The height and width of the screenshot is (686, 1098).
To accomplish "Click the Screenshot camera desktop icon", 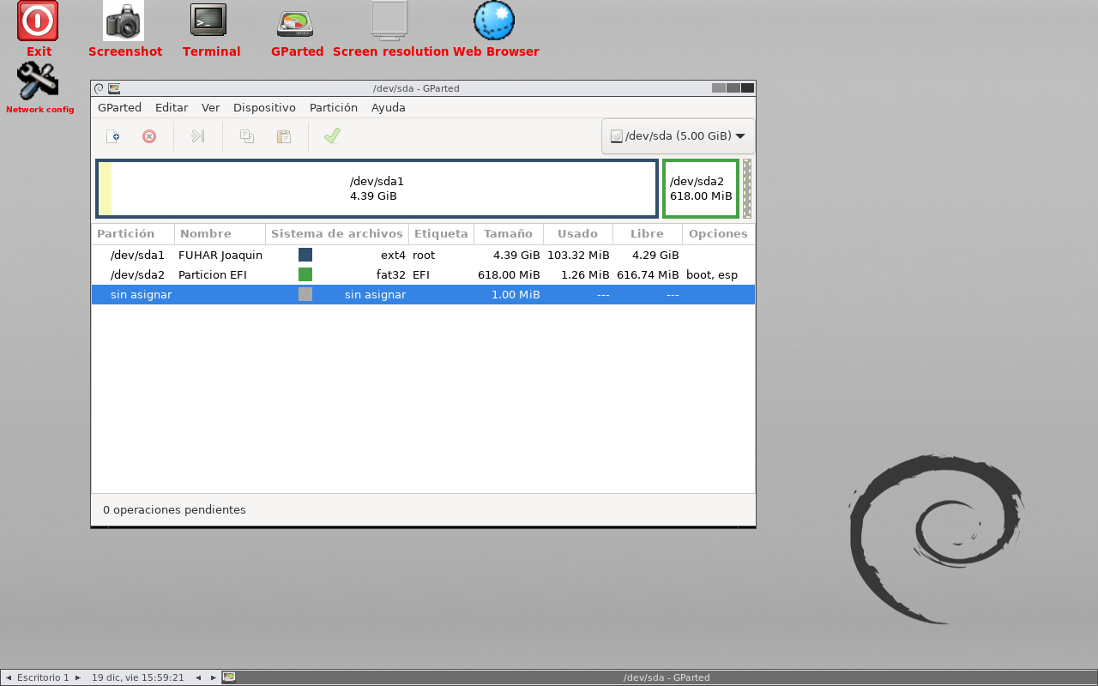I will coord(124,21).
